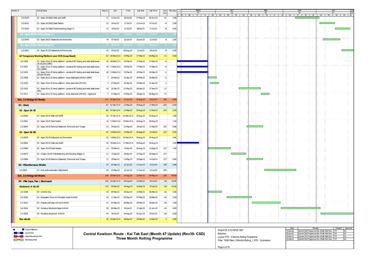Collapse the Abutment A-4A-S4 group row
This screenshot has width=375, height=265.
(29, 186)
